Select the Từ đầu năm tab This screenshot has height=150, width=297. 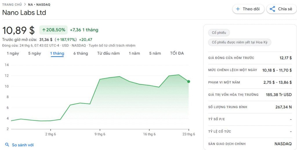108,53
